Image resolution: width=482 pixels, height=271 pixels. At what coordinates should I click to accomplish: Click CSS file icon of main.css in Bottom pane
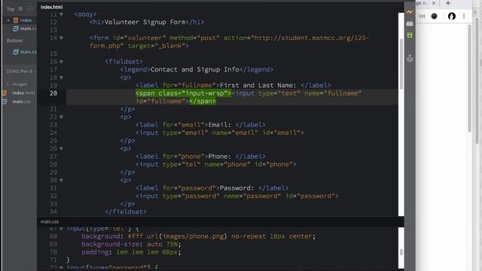point(16,52)
